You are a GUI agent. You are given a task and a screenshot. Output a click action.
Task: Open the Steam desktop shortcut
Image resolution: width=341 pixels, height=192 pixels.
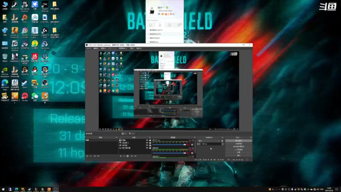pos(25,84)
